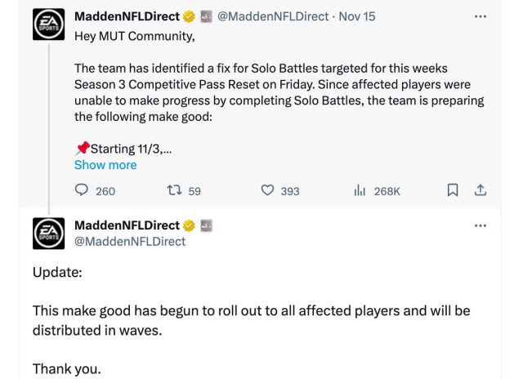Bookmark the quoted tweet

tap(452, 190)
